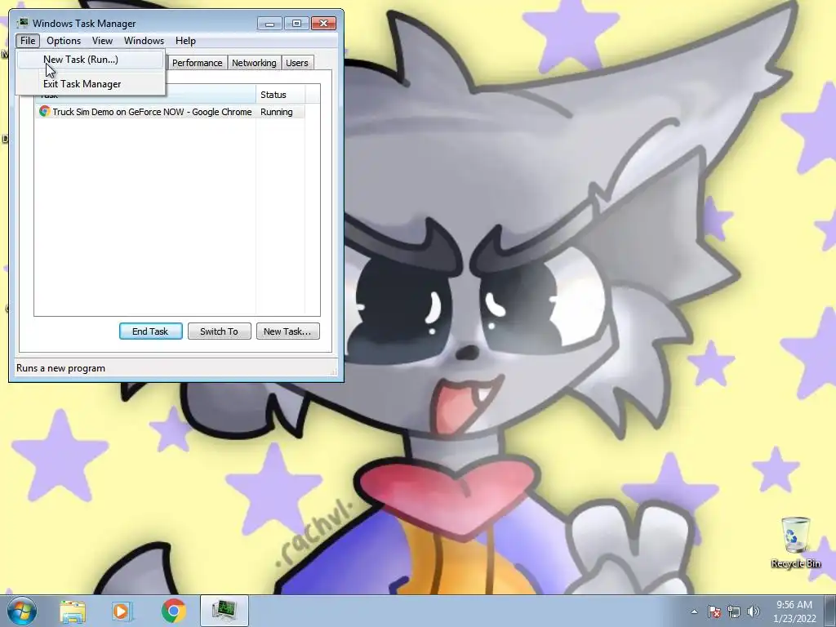Minimize the Task Manager window

click(x=269, y=24)
